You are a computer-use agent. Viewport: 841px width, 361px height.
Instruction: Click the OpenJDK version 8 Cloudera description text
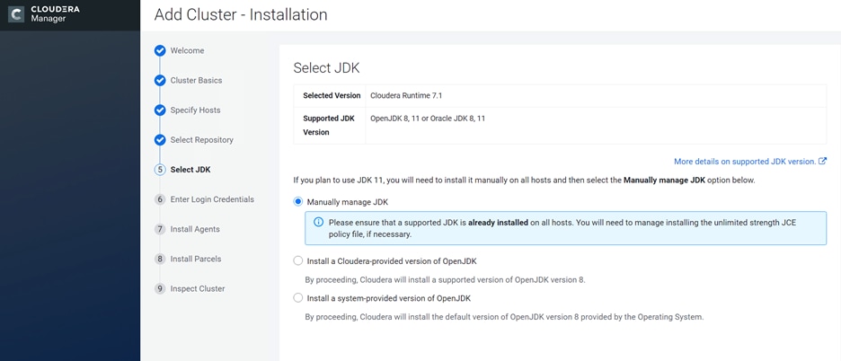pos(445,280)
